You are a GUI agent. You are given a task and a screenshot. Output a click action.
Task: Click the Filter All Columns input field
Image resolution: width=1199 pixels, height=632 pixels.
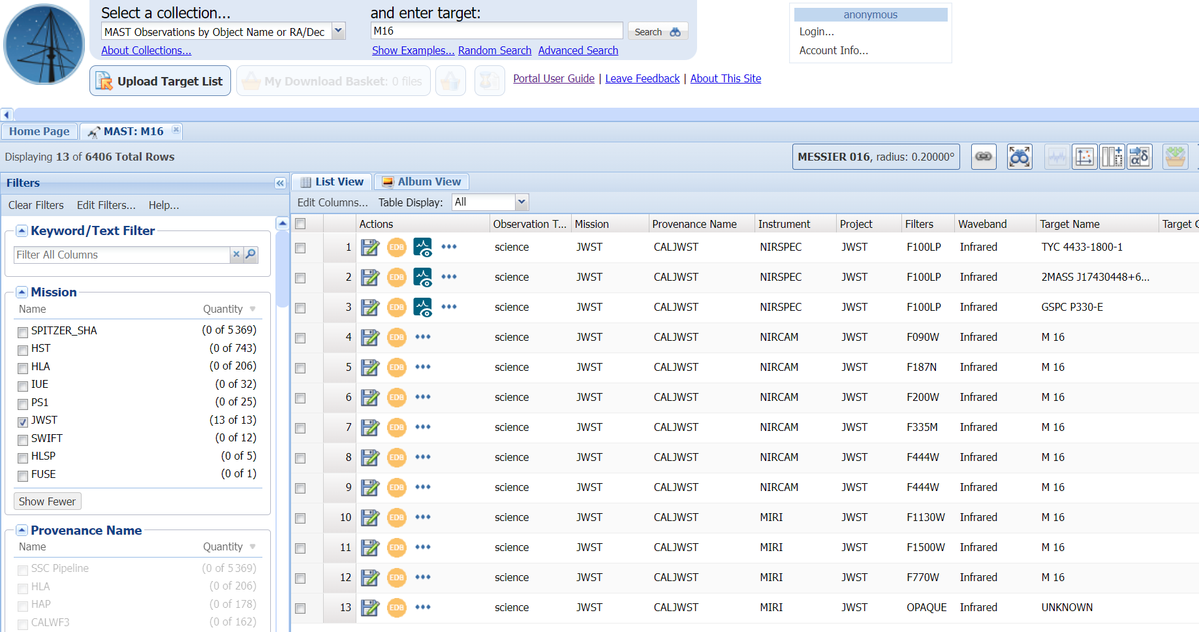(x=121, y=255)
